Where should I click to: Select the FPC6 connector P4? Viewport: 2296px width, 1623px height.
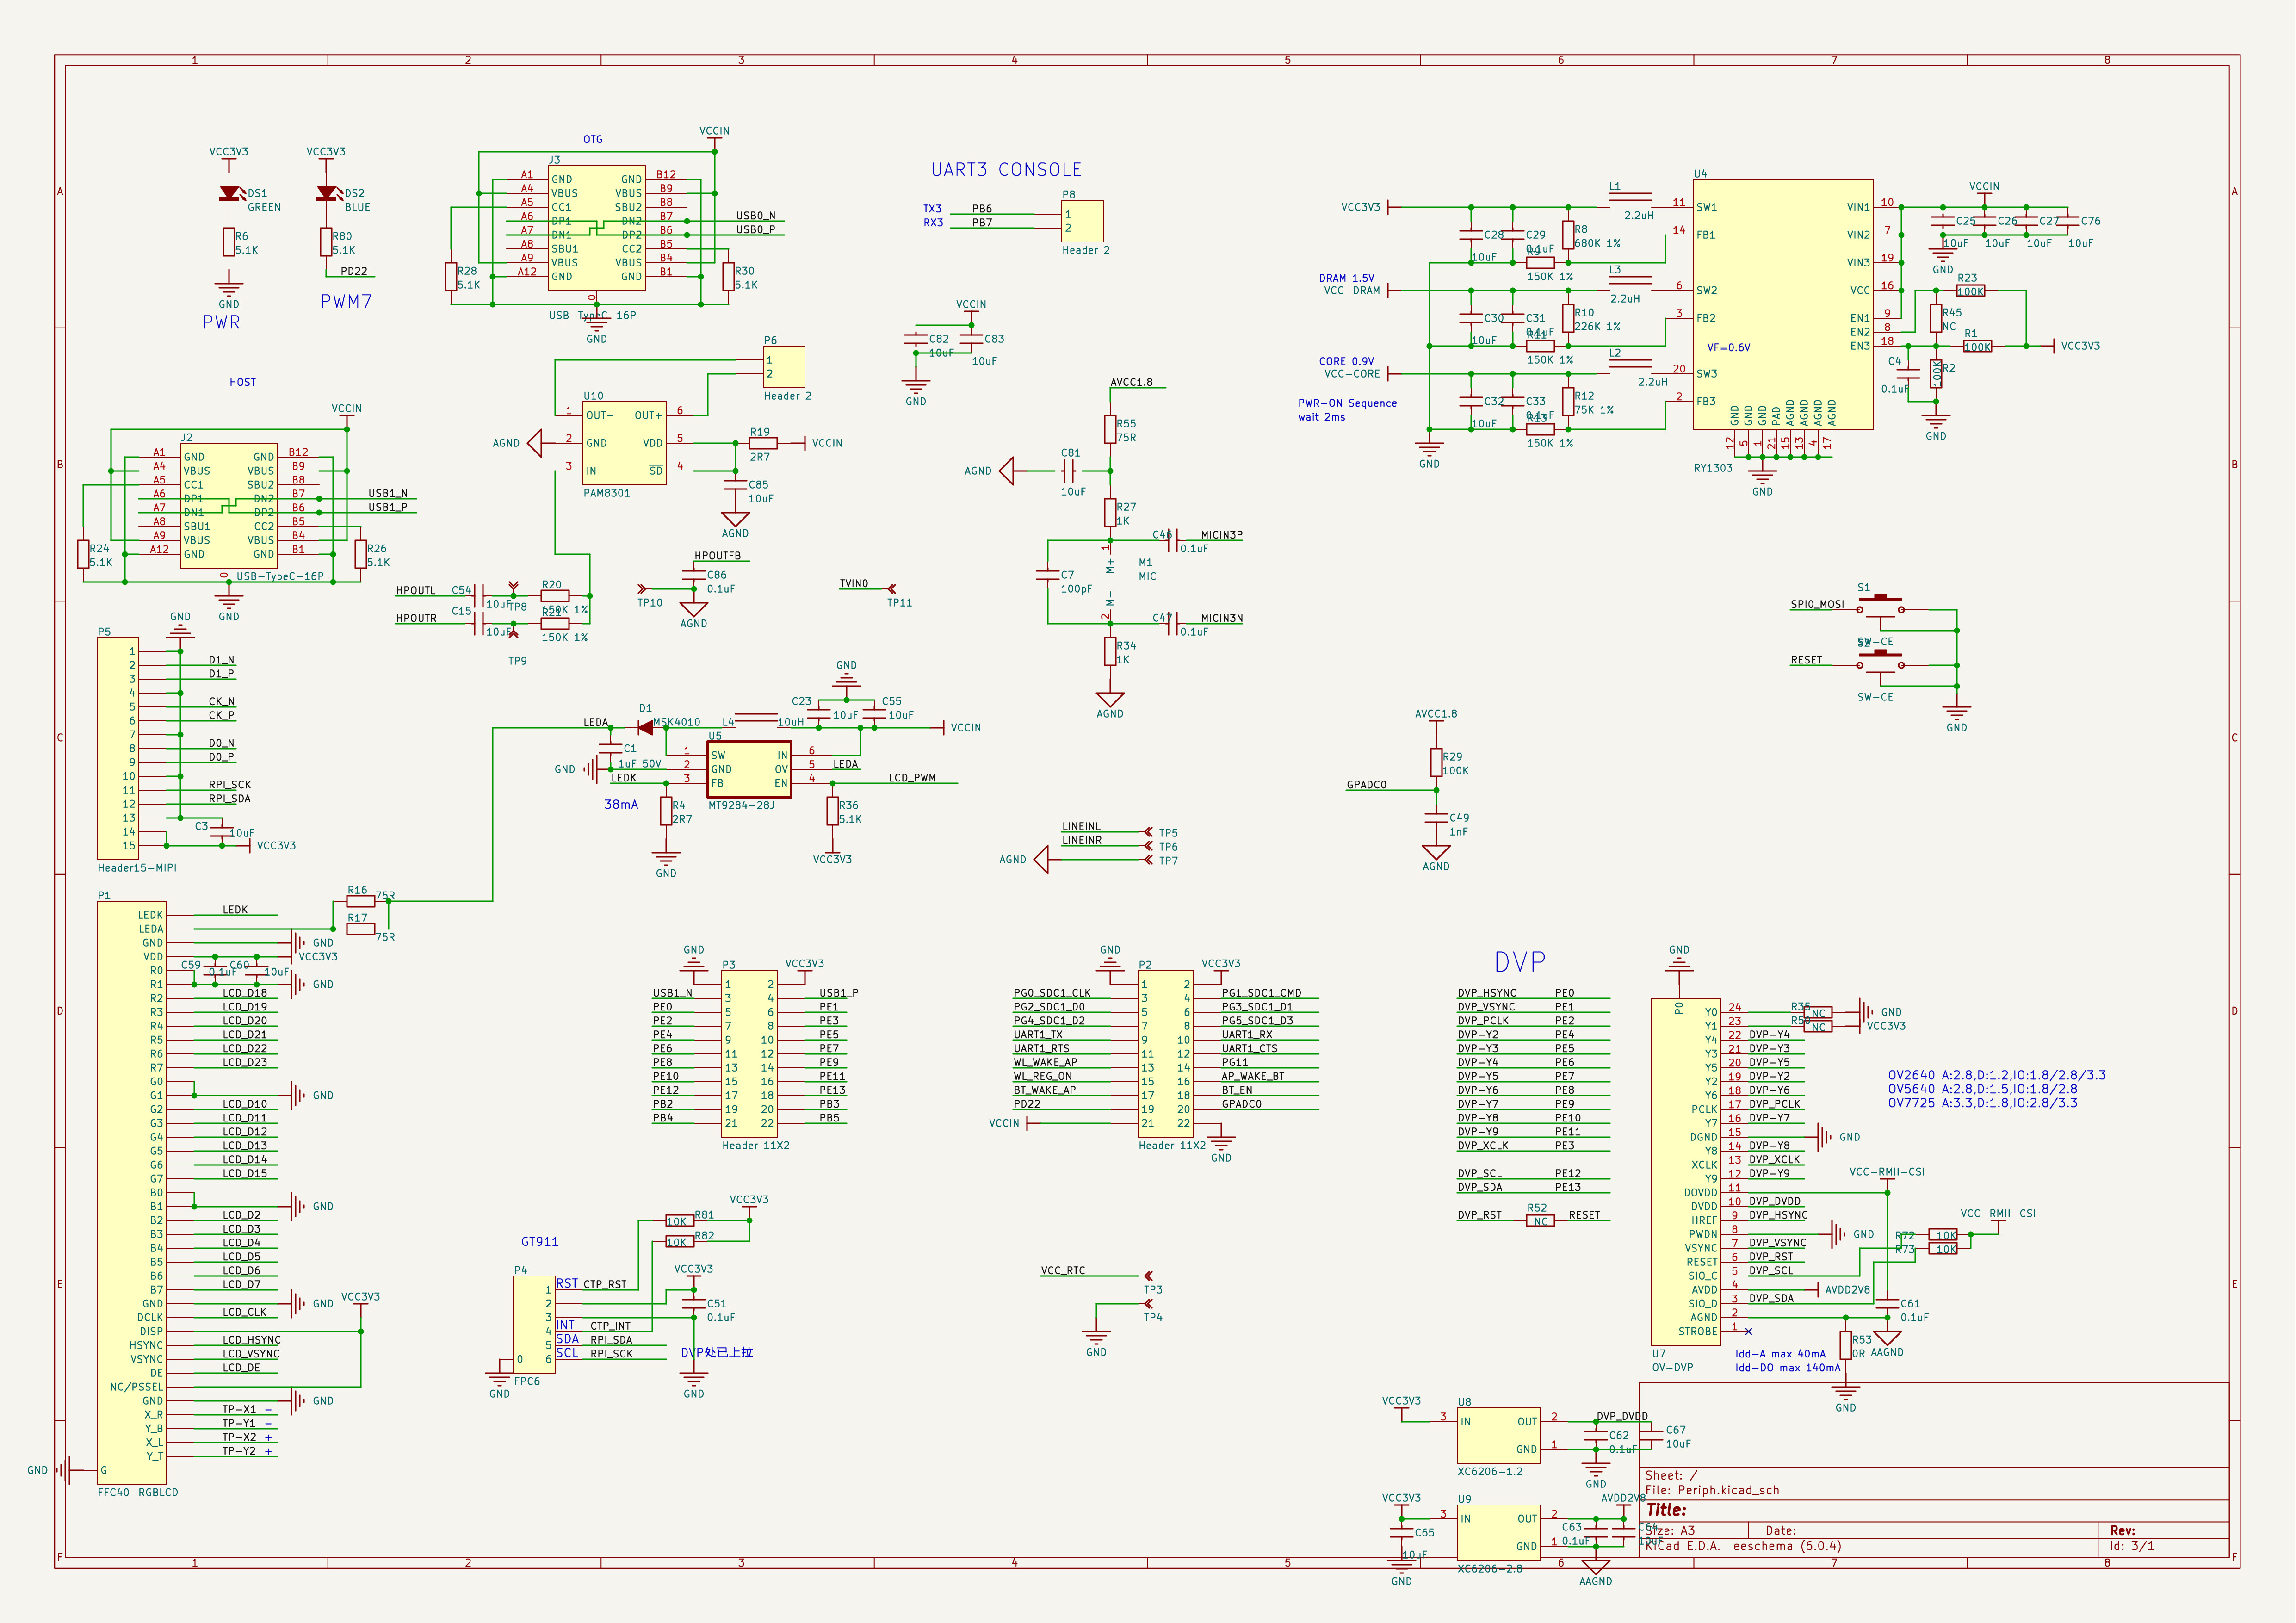[x=534, y=1324]
